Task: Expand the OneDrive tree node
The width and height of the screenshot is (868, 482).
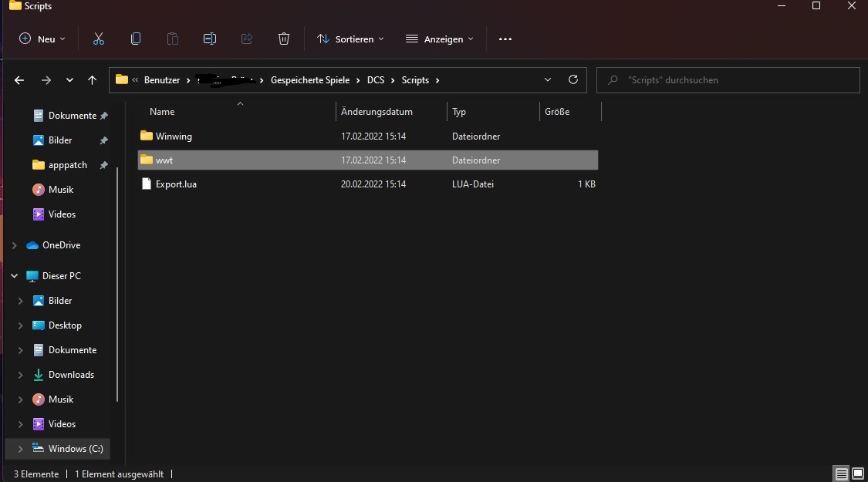Action: click(x=15, y=245)
